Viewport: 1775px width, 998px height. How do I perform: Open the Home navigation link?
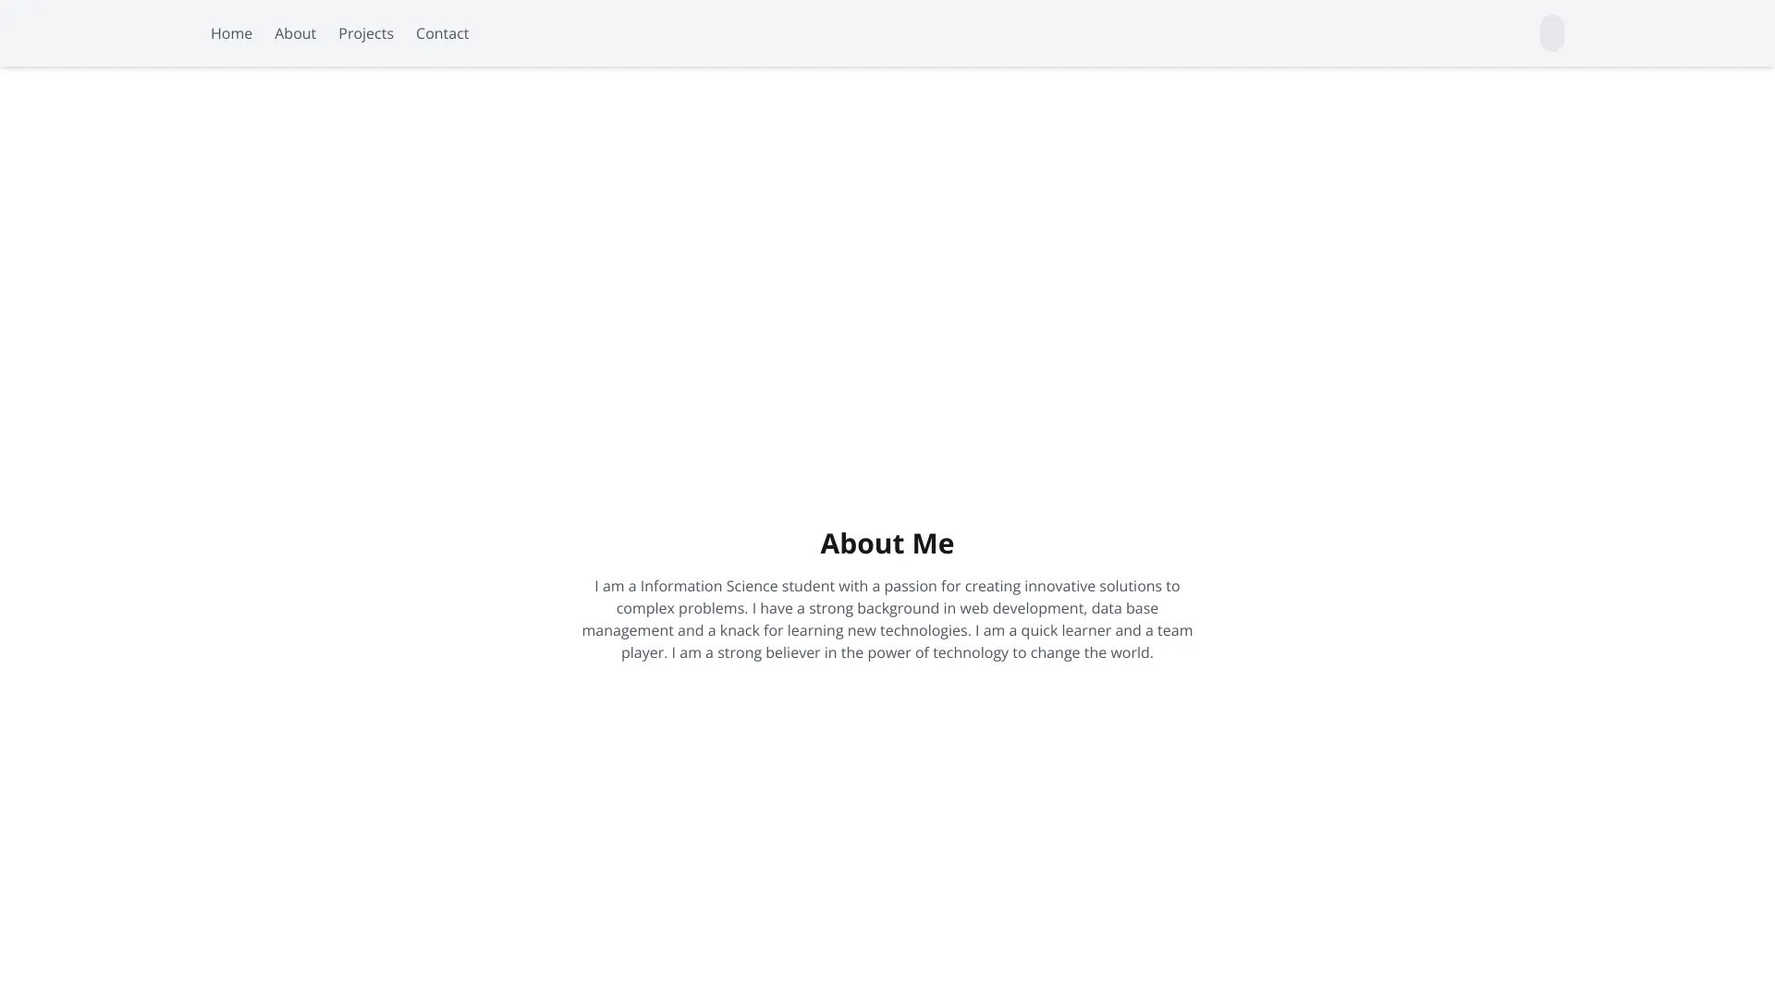coord(231,33)
